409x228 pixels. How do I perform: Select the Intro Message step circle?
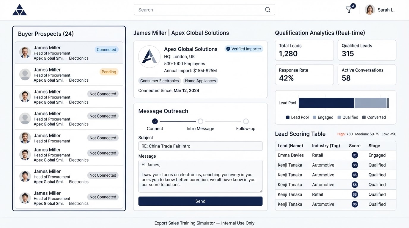tap(200, 121)
